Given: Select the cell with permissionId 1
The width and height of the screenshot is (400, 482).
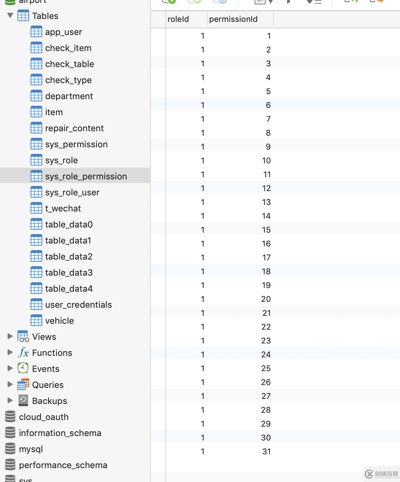Looking at the screenshot, I should (240, 36).
